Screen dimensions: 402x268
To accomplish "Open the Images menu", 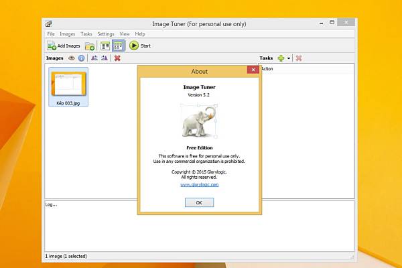I will point(68,34).
